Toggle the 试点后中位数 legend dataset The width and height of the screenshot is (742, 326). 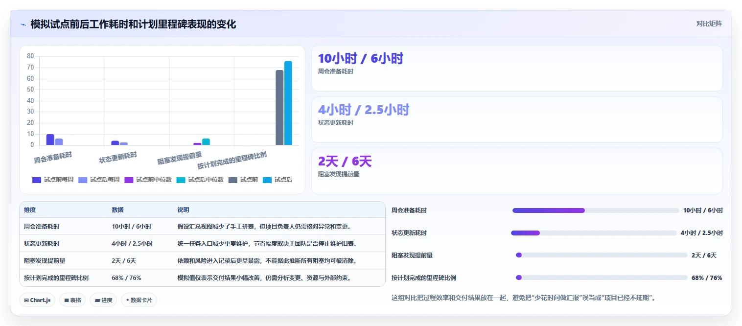(x=200, y=180)
